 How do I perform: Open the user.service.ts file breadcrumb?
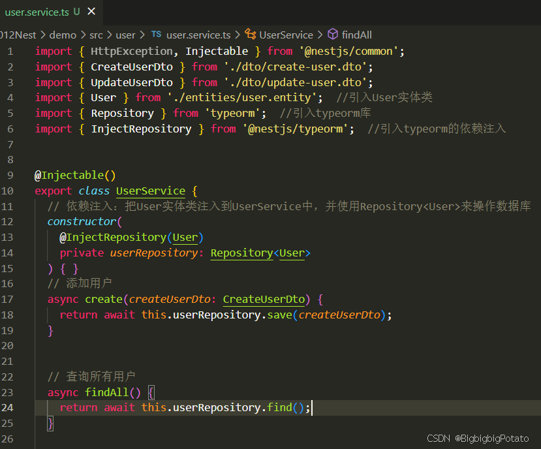(x=198, y=35)
